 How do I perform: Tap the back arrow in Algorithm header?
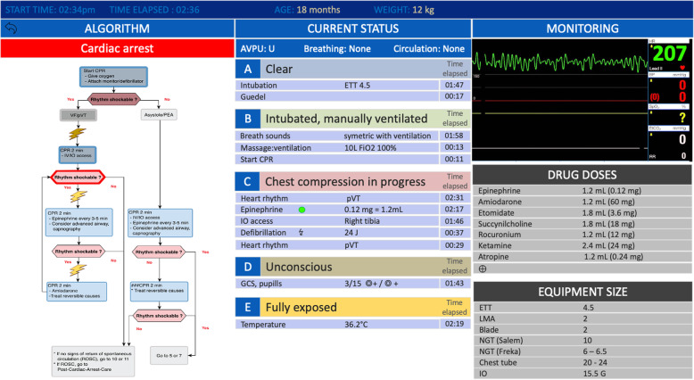point(12,29)
